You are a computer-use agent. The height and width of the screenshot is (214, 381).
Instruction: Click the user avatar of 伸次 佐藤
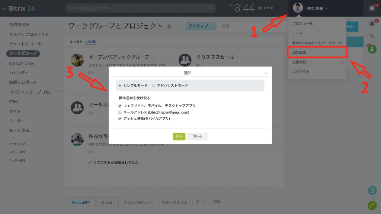point(298,8)
